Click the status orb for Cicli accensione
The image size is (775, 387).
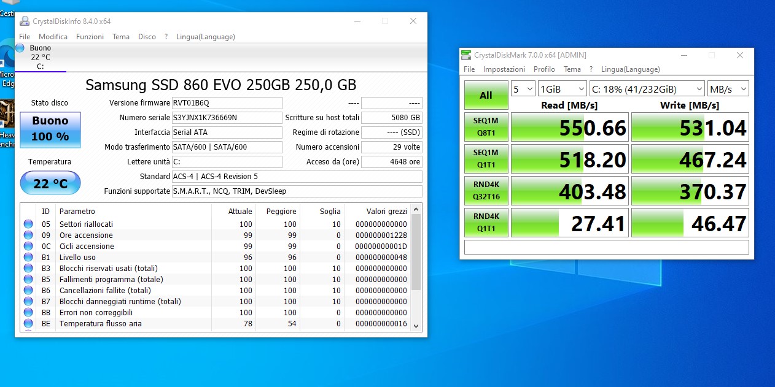[x=28, y=246]
